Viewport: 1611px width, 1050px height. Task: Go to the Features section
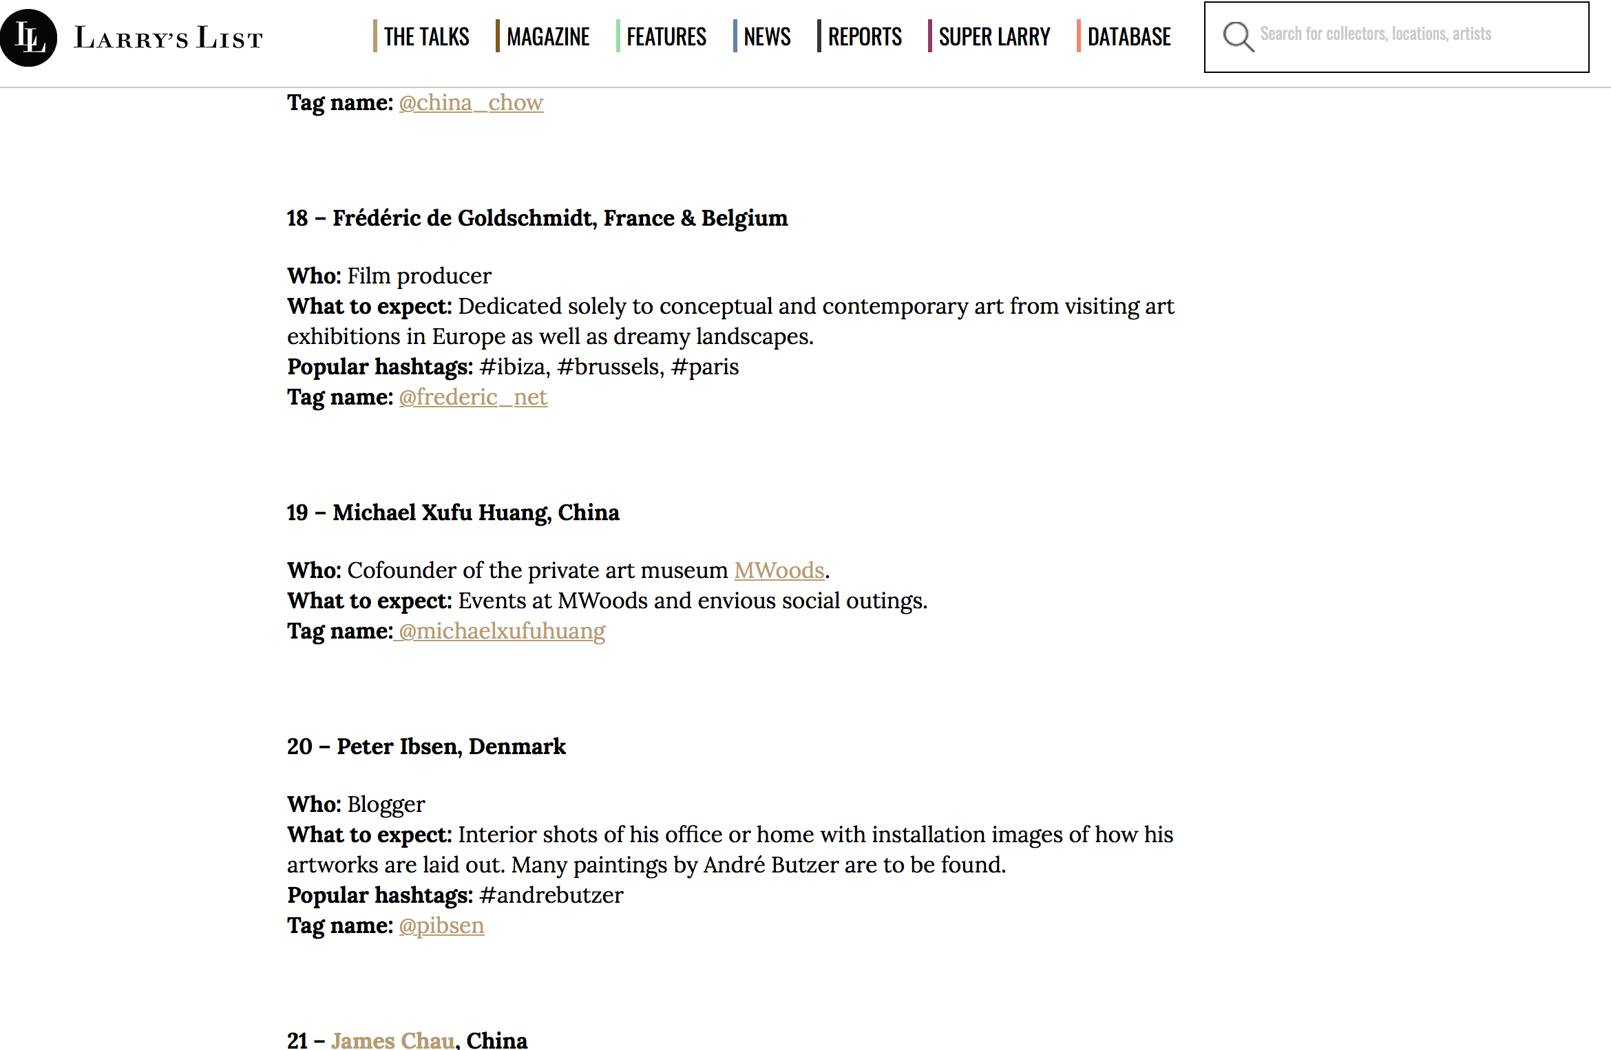point(666,36)
